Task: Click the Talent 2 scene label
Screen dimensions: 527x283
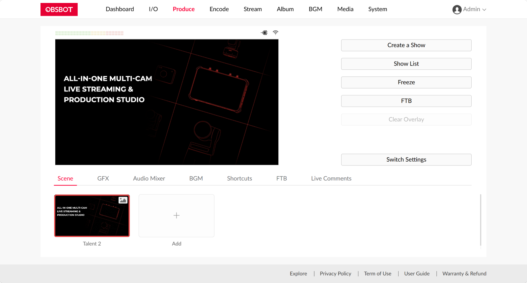Action: (x=92, y=244)
